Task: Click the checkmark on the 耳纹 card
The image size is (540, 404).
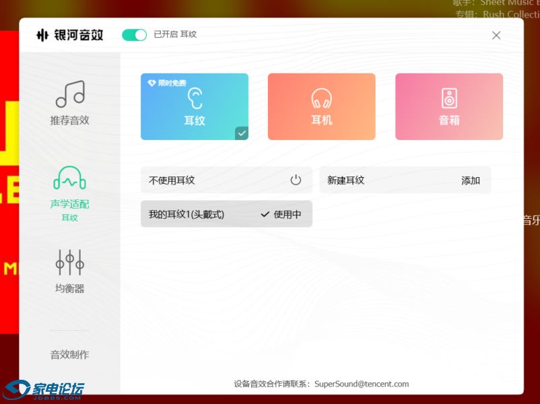Action: (241, 133)
